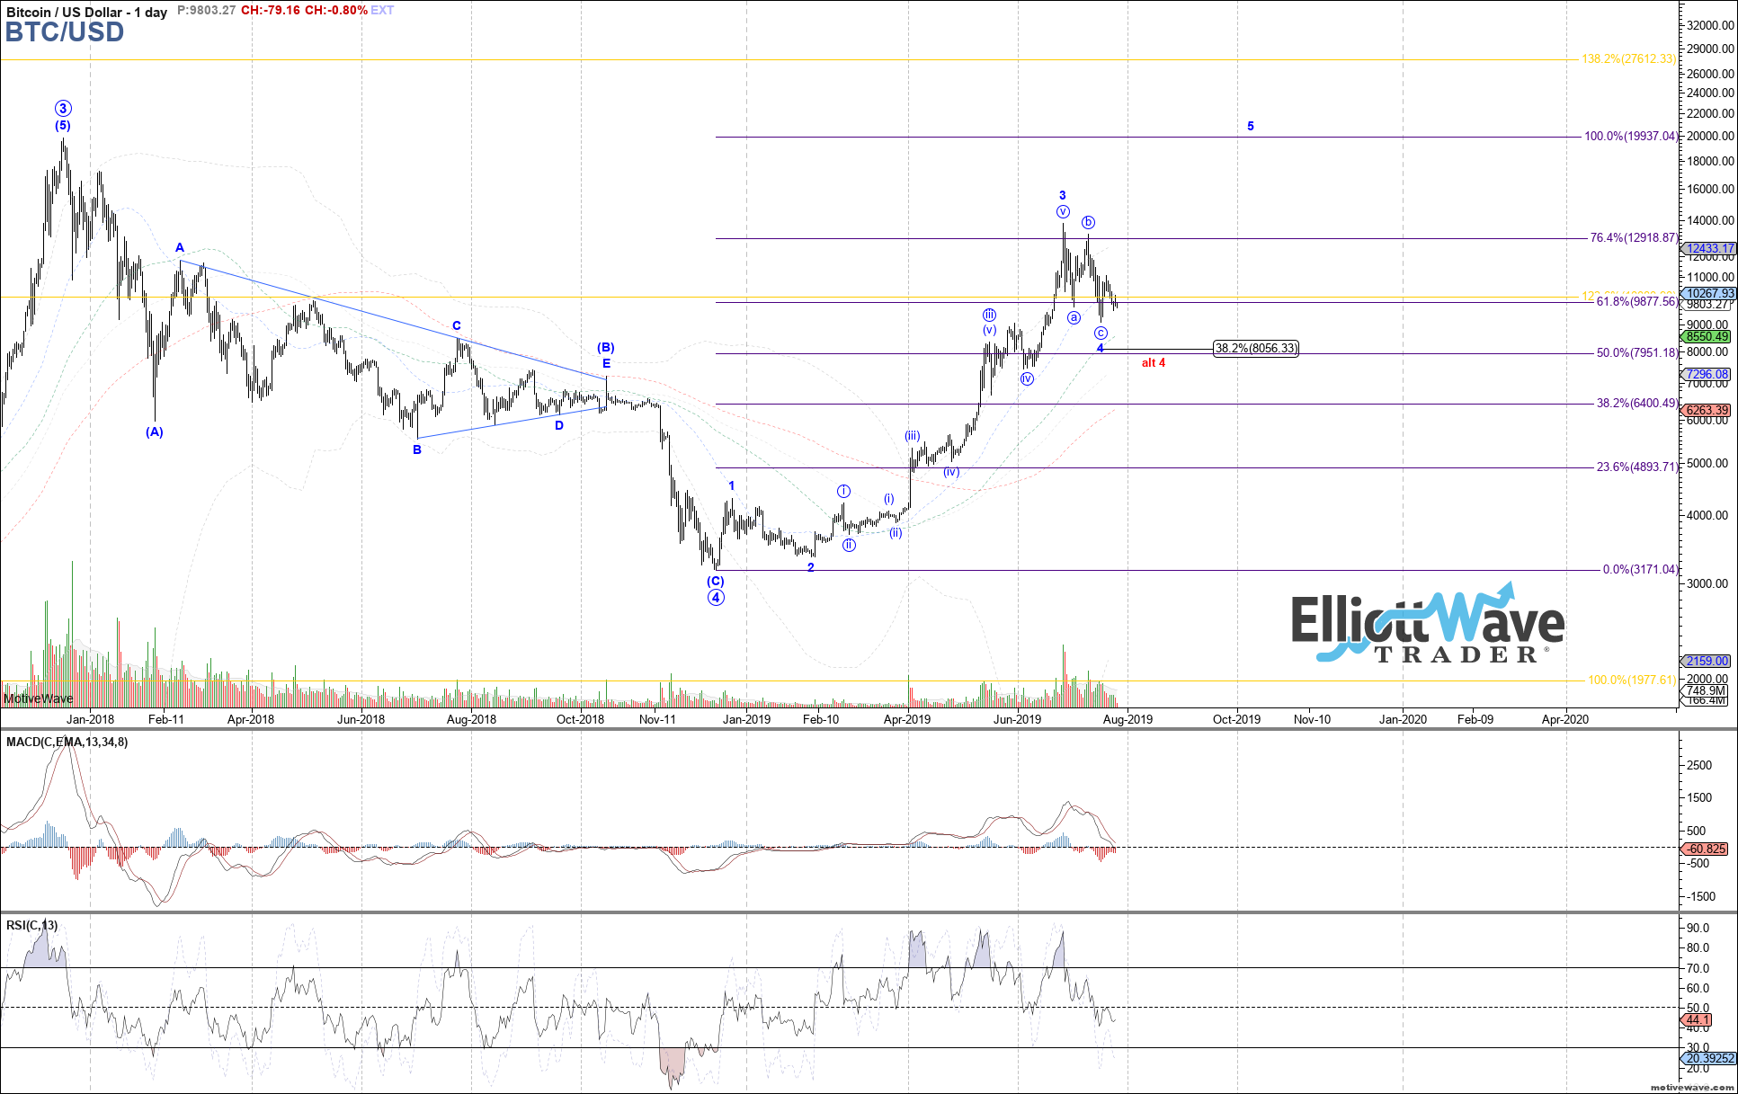The width and height of the screenshot is (1738, 1094).
Task: Click the Nov-11 date axis label
Action: pyautogui.click(x=657, y=720)
